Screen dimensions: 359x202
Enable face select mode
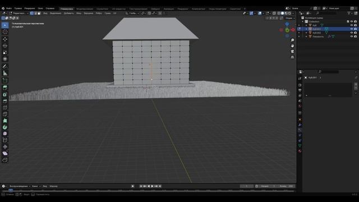tap(39, 13)
